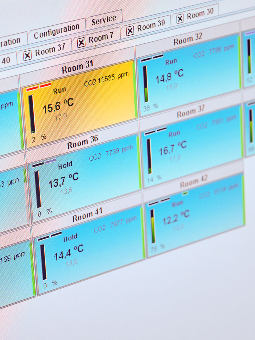Click red alarm indicators in Room 31
The width and height of the screenshot is (255, 340).
[x=39, y=87]
